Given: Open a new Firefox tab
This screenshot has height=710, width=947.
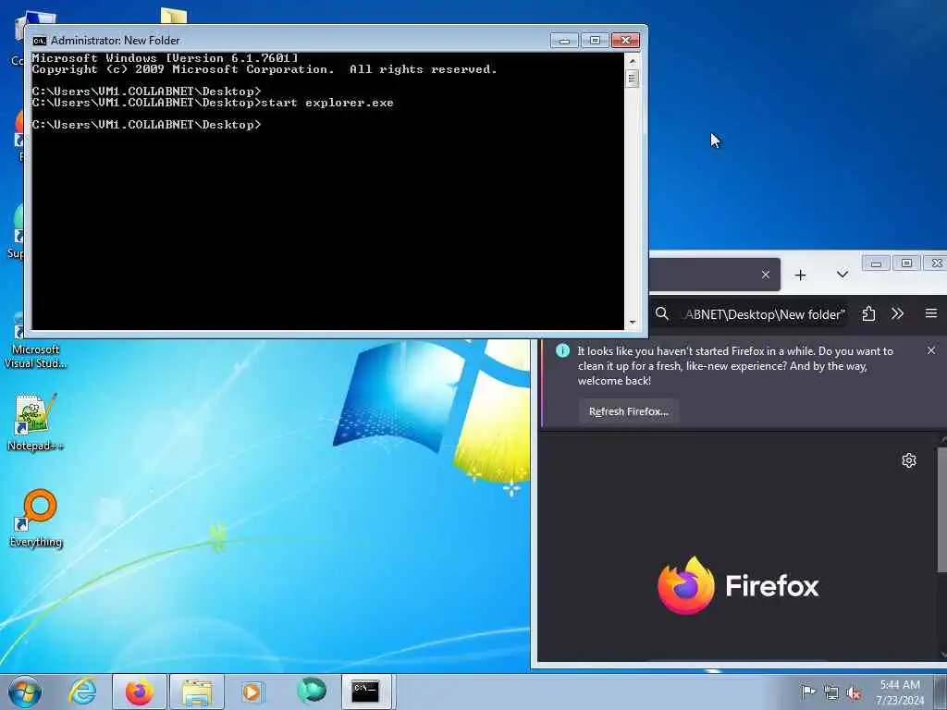Looking at the screenshot, I should [x=800, y=275].
